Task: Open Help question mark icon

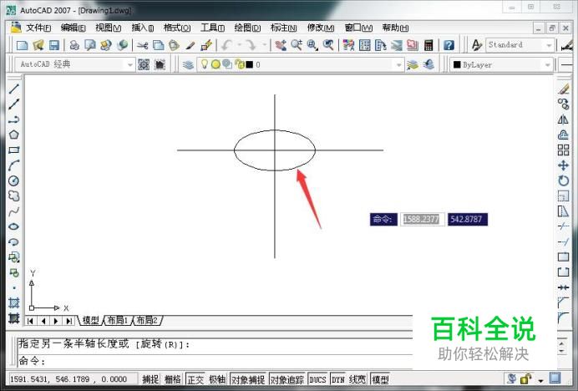Action: click(449, 45)
